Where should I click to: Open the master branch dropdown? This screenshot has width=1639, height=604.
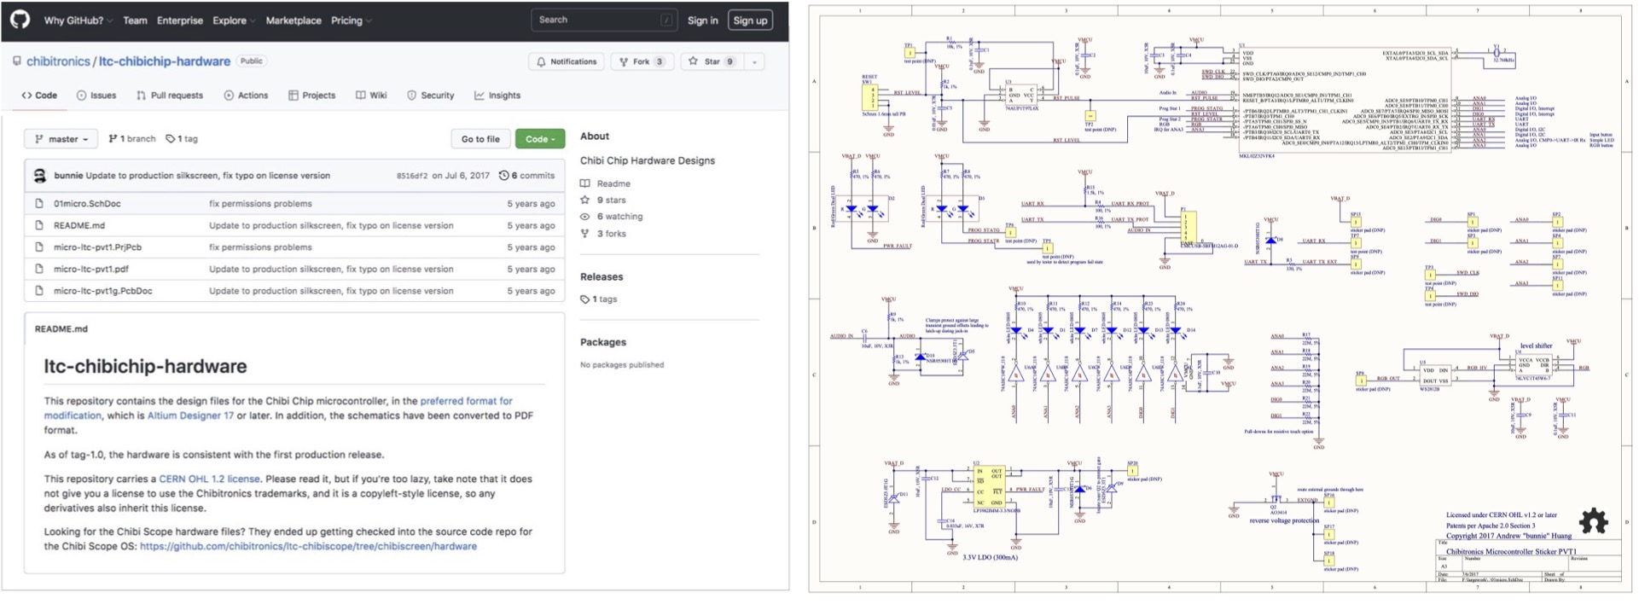[x=61, y=139]
